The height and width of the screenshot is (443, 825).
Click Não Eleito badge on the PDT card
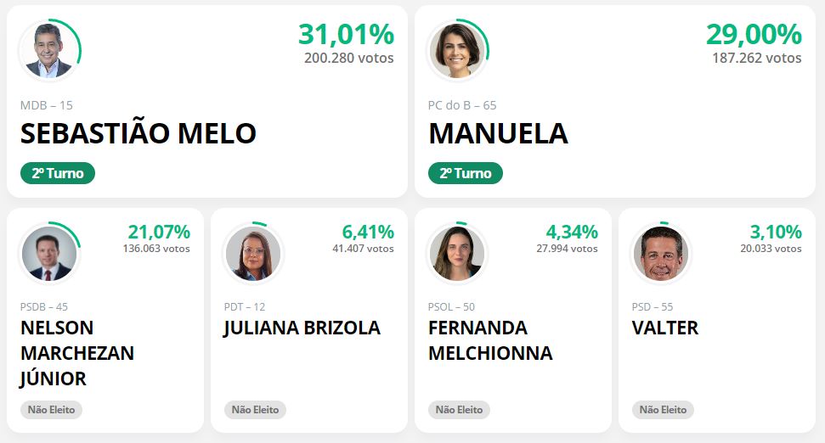(255, 410)
